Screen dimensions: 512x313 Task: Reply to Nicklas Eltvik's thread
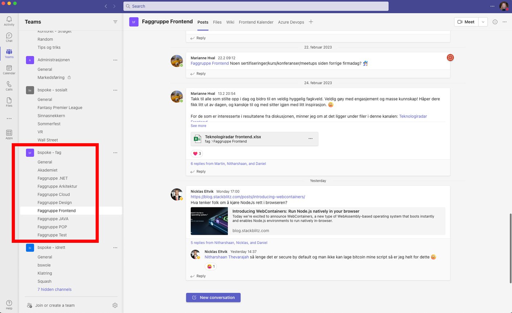[198, 276]
